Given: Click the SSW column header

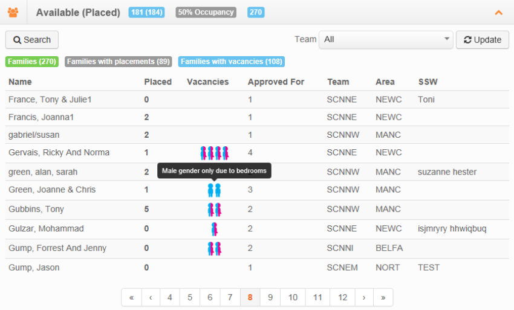Looking at the screenshot, I should [x=428, y=82].
